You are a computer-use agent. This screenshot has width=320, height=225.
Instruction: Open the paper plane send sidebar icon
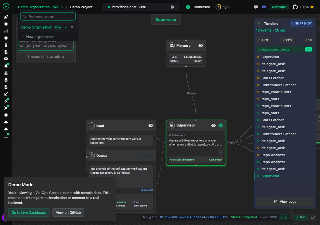(x=6, y=108)
